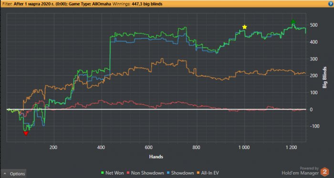This screenshot has width=334, height=178.
Task: Click the red Non Showdown color swatch
Action: (x=128, y=173)
